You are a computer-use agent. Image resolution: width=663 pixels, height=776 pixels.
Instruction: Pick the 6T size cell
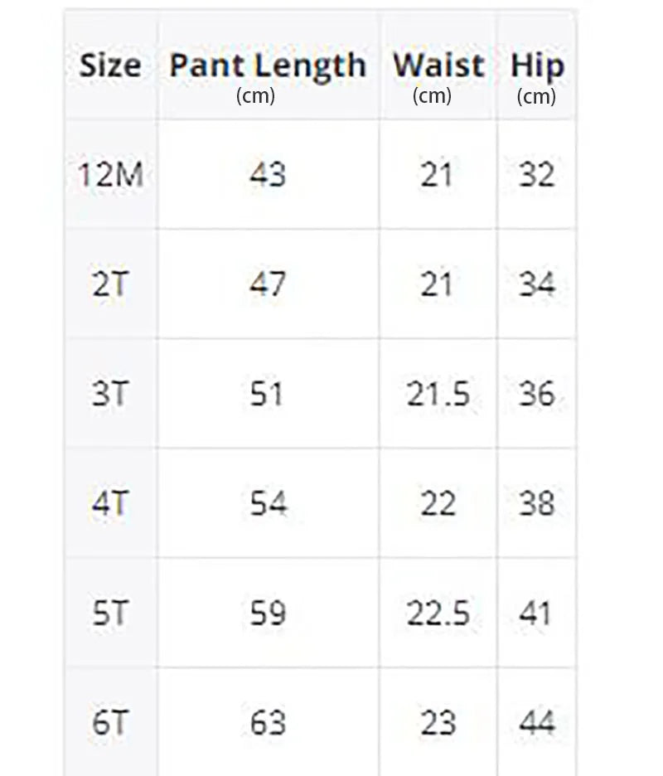110,723
